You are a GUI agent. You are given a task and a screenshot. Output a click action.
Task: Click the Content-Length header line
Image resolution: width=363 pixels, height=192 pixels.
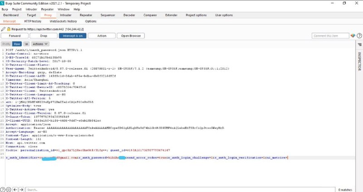coord(24,139)
